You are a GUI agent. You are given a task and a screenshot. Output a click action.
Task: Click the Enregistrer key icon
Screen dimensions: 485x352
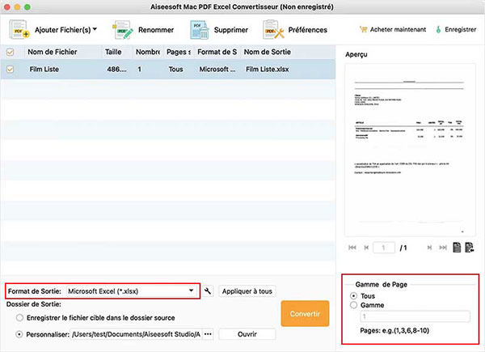(438, 30)
